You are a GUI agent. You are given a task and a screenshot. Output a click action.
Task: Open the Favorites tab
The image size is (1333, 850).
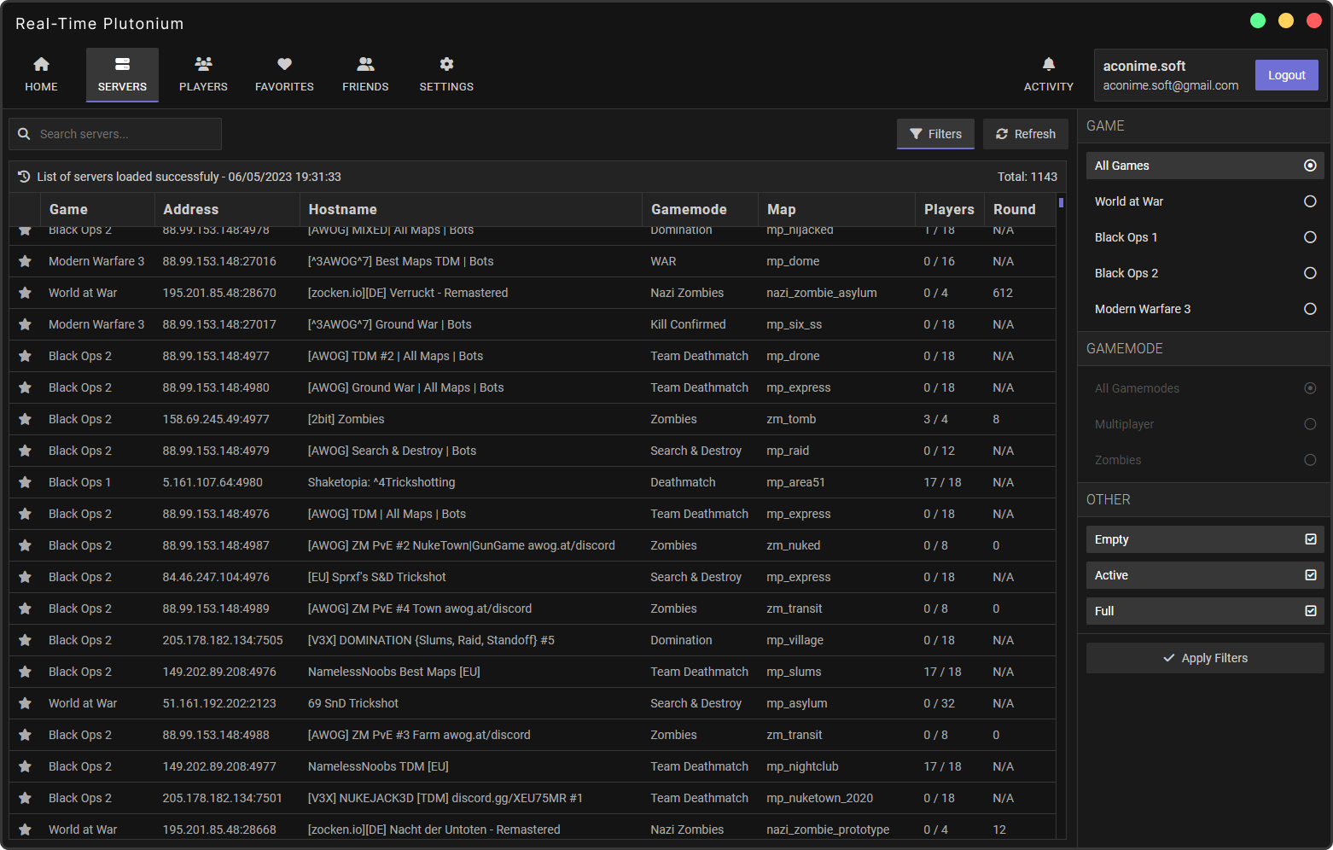284,74
